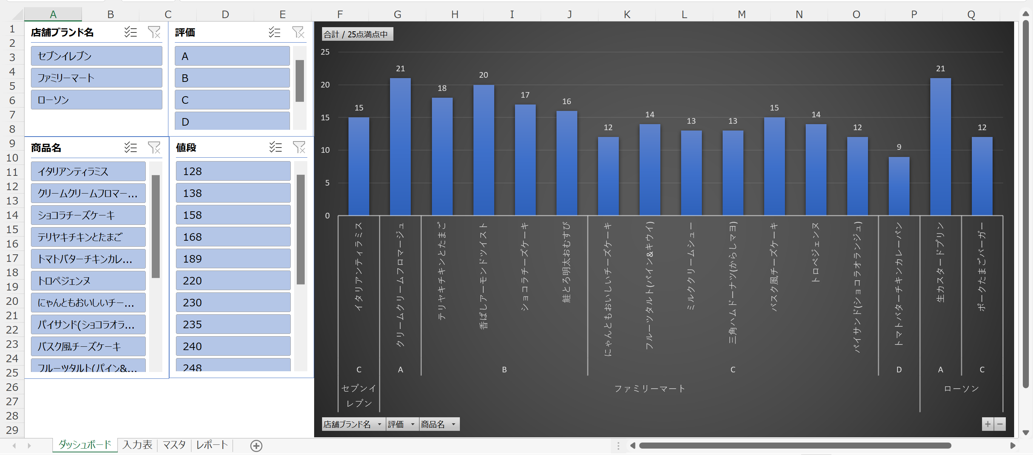The image size is (1033, 455).
Task: Switch to マスタ sheet tab
Action: 174,444
